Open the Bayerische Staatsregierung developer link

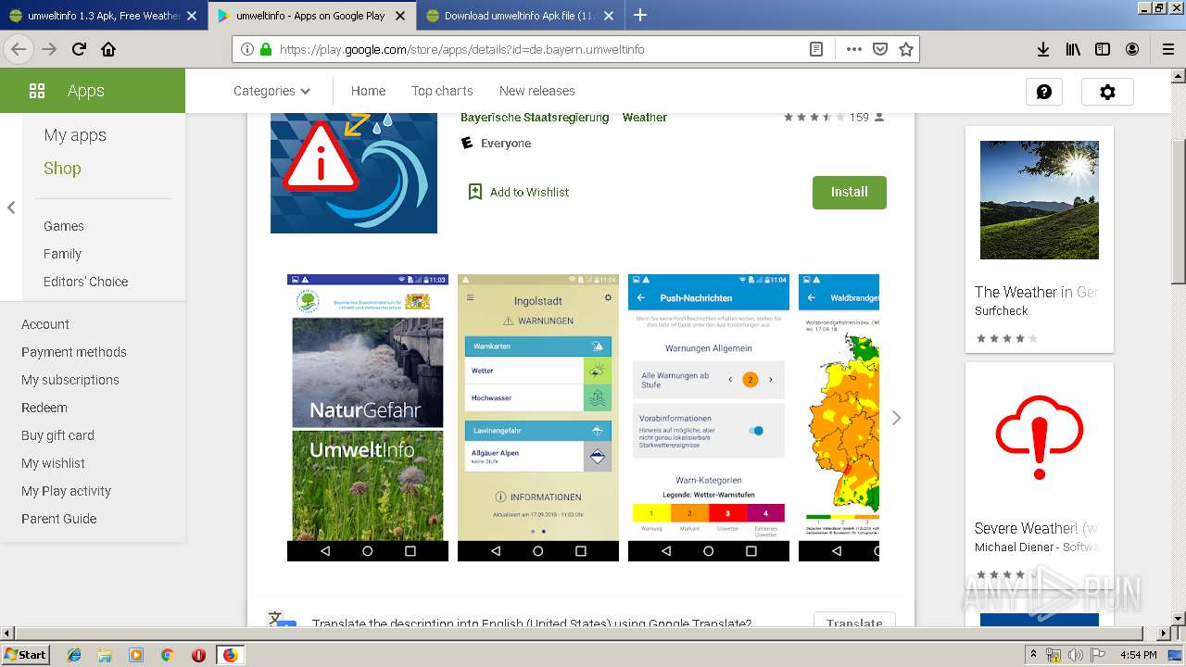click(x=535, y=118)
